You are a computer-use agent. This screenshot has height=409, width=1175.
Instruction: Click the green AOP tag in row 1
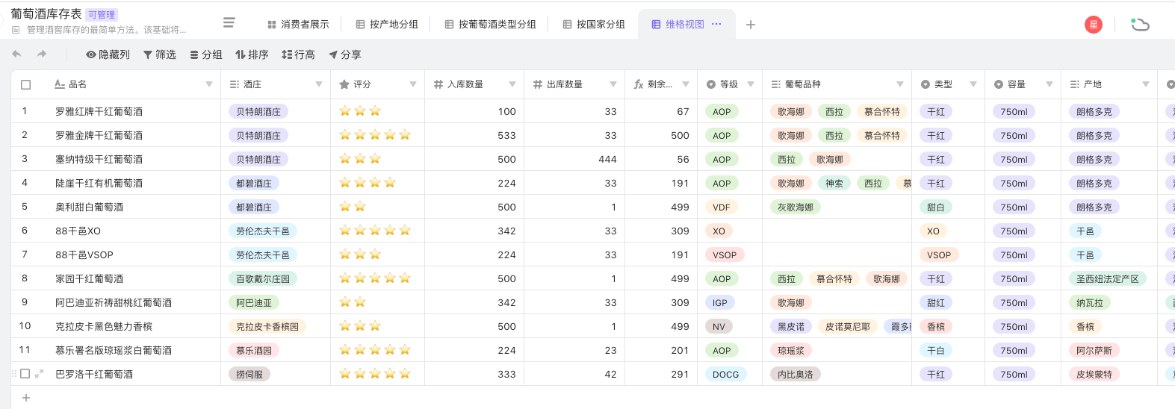point(722,112)
